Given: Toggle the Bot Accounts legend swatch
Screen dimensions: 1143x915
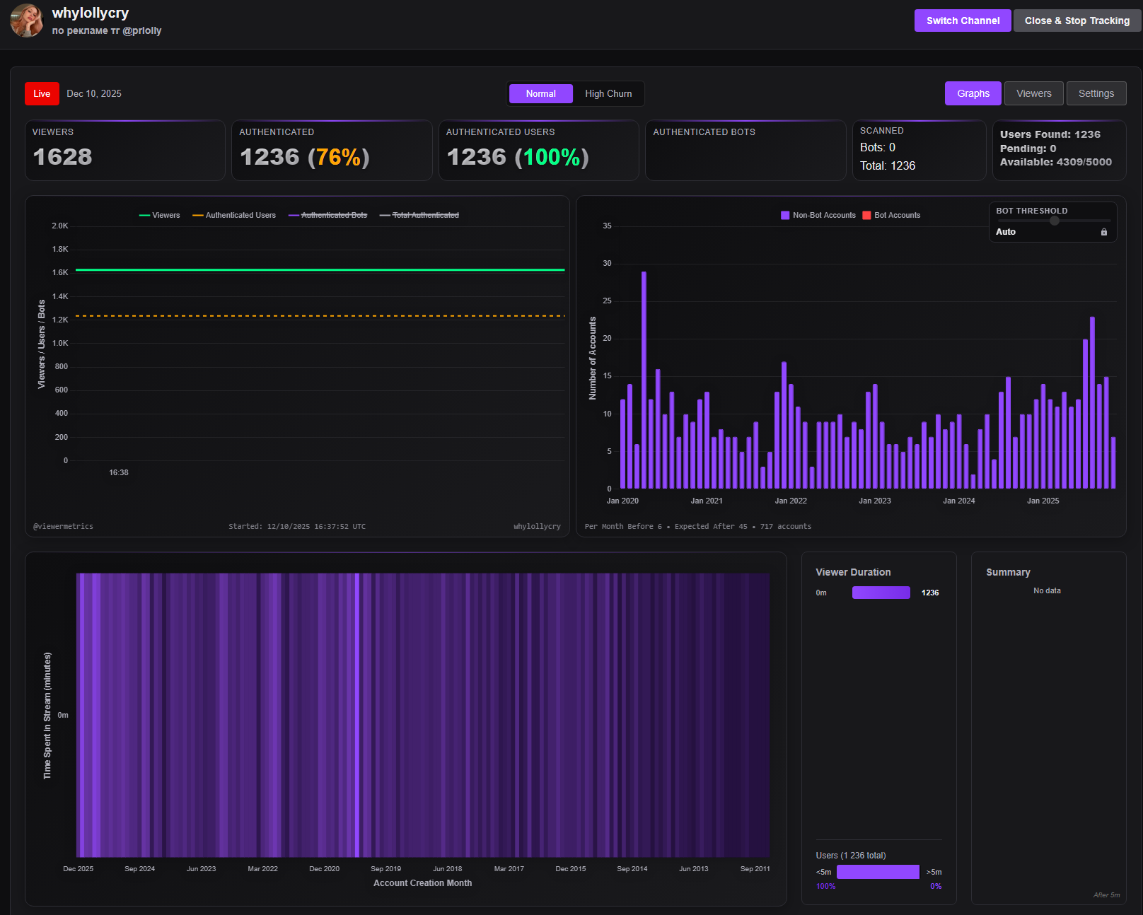Looking at the screenshot, I should tap(866, 215).
